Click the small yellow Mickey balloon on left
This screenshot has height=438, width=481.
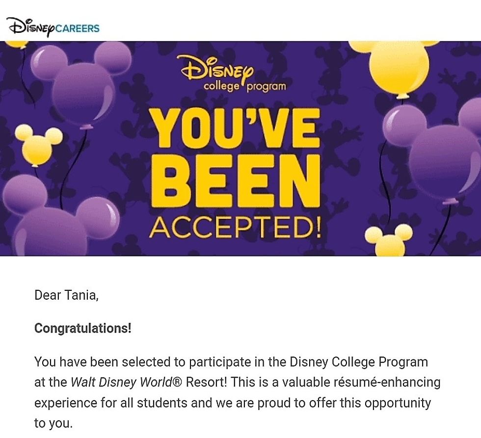coord(38,144)
